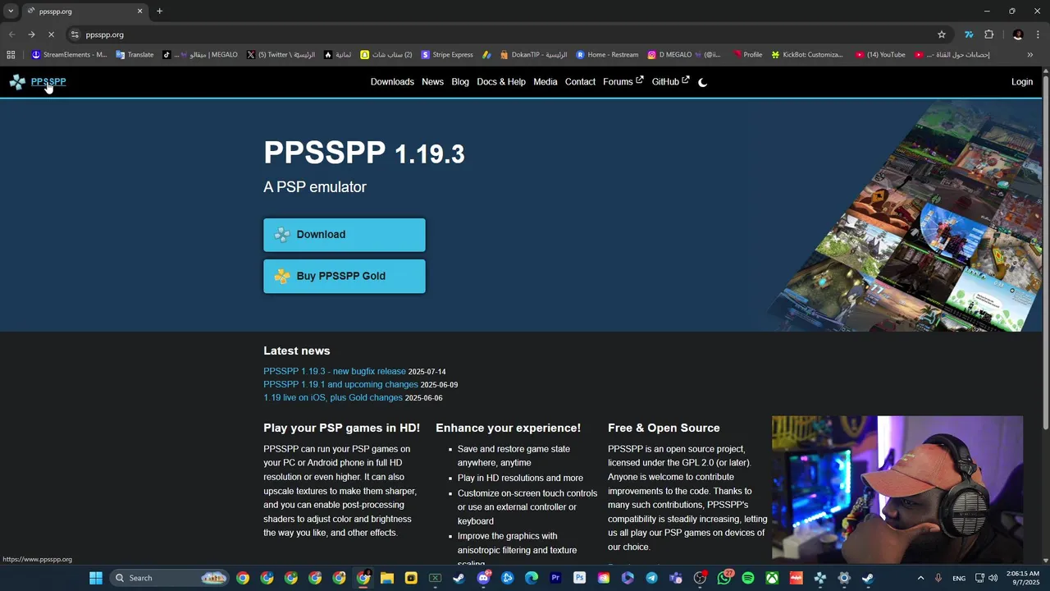1050x591 pixels.
Task: Open Translate bookmark
Action: tap(135, 55)
